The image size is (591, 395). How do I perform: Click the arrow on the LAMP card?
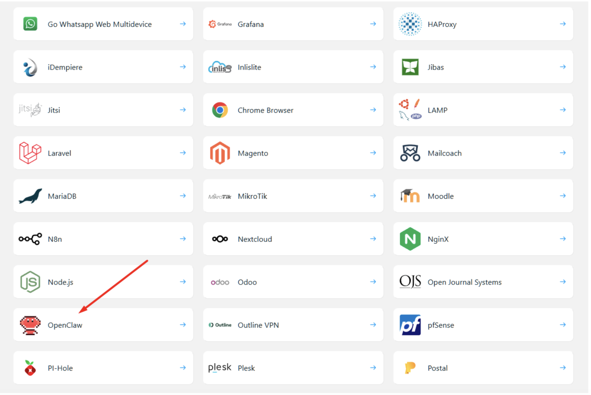click(x=563, y=110)
